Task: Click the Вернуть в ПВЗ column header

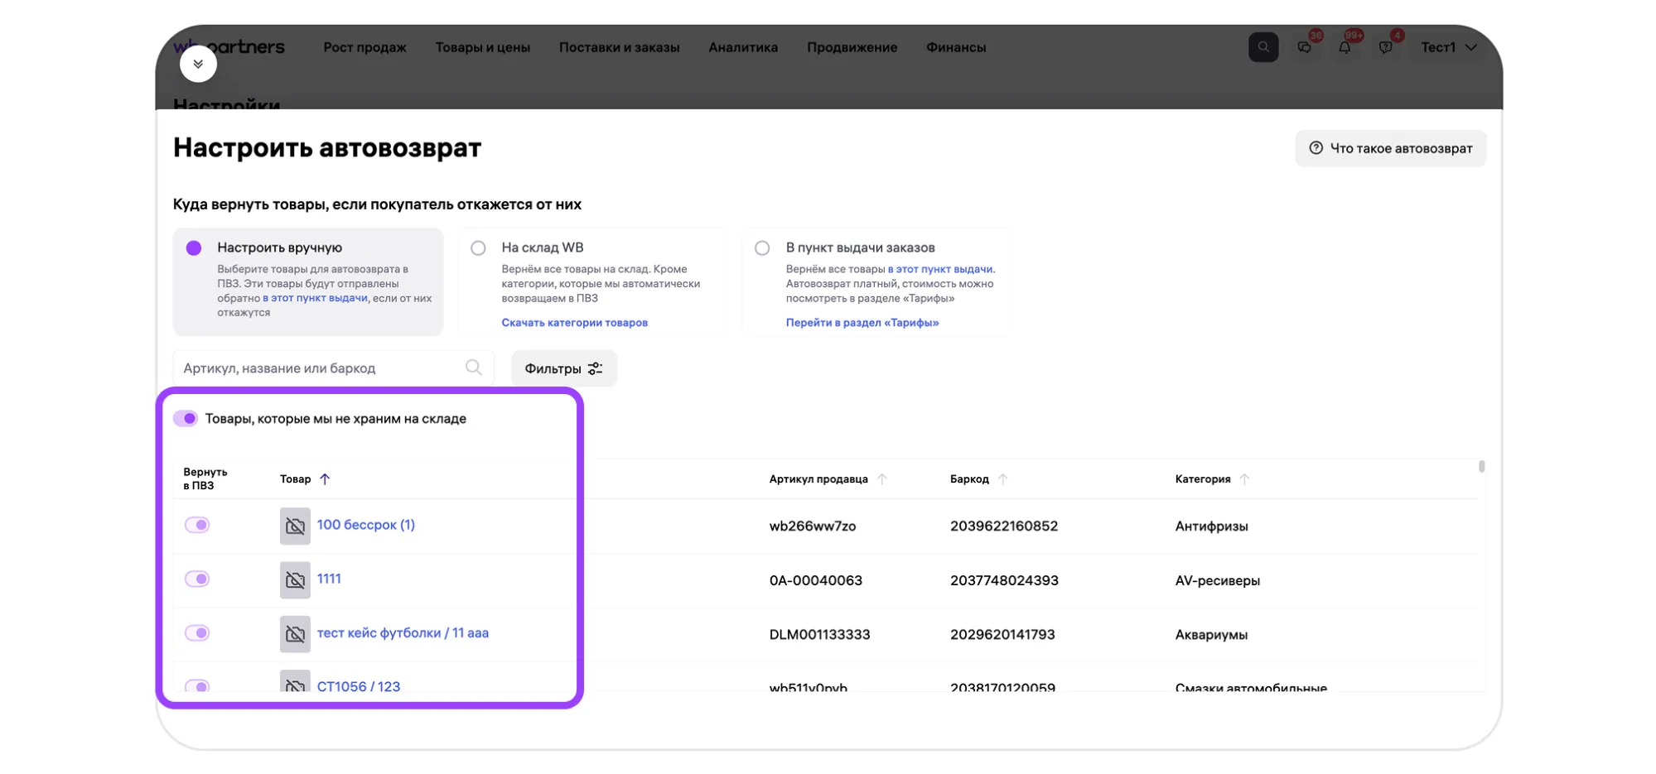Action: tap(205, 478)
